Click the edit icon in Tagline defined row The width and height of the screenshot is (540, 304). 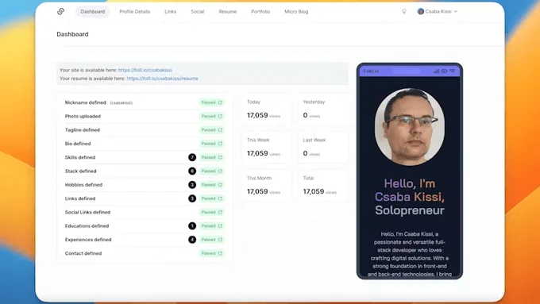point(221,130)
